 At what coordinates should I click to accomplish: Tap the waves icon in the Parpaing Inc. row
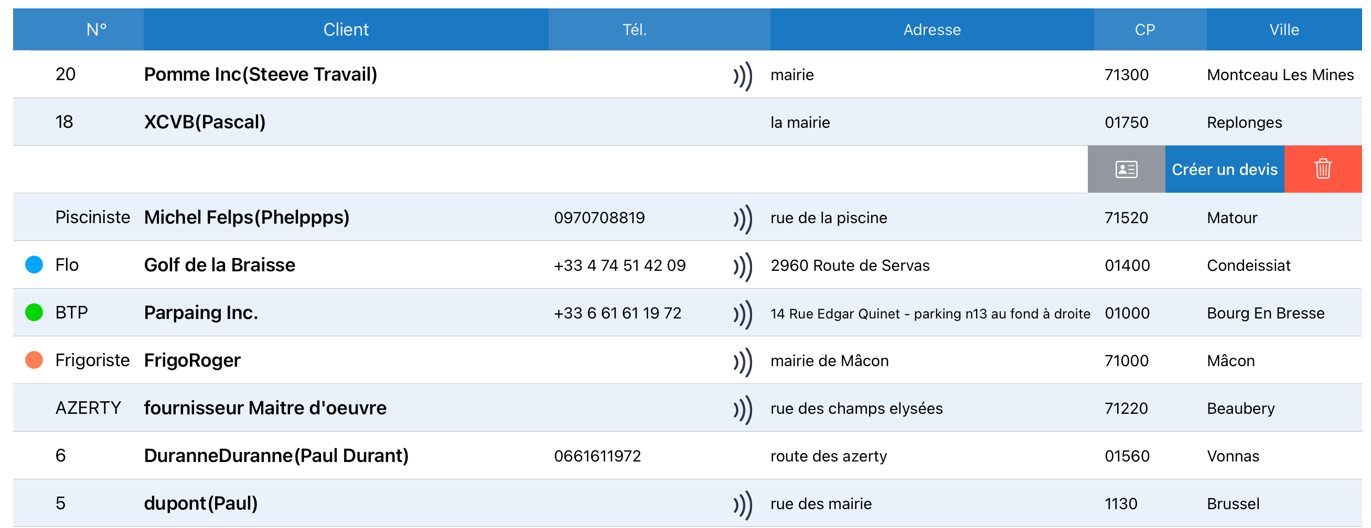tap(743, 314)
